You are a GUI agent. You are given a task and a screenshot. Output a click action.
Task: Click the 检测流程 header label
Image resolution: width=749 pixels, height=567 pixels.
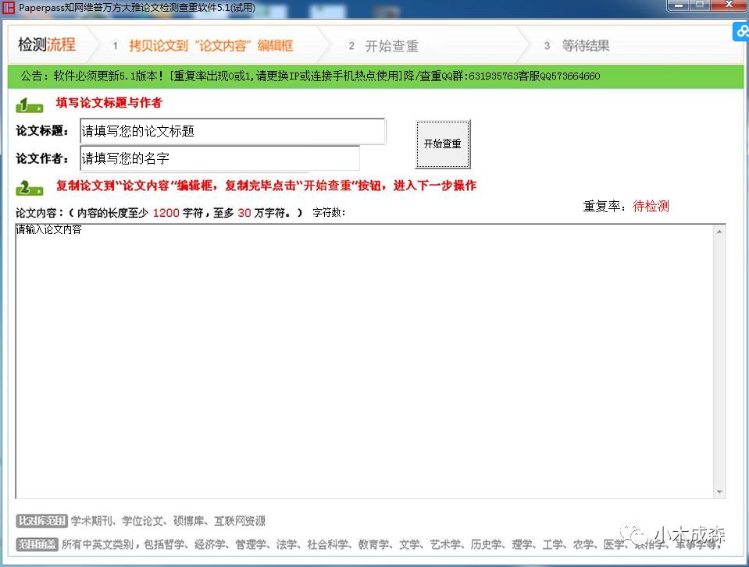(45, 45)
